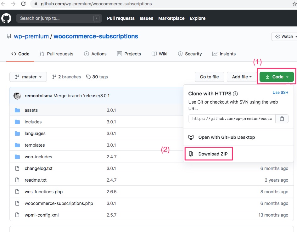Open Explore in top navigation
This screenshot has width=297, height=232.
[198, 18]
